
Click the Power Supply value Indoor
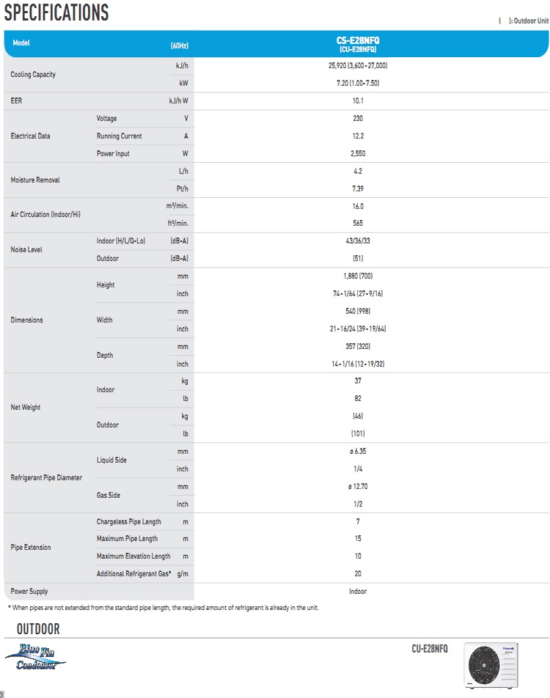point(358,592)
